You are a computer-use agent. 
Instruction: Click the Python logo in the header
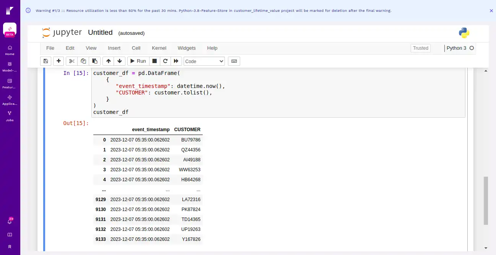point(464,33)
